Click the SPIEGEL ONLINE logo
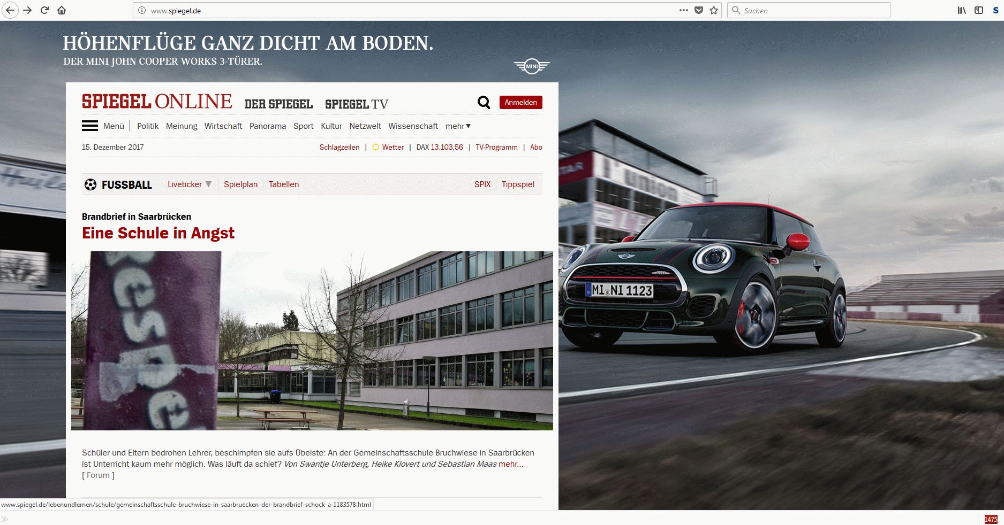The height and width of the screenshot is (525, 1004). [x=157, y=102]
